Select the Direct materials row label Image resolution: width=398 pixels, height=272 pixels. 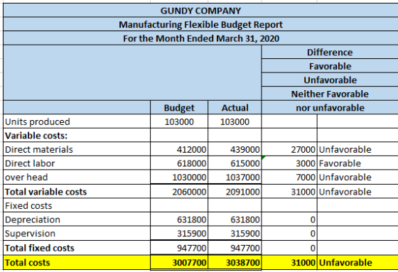pyautogui.click(x=39, y=150)
